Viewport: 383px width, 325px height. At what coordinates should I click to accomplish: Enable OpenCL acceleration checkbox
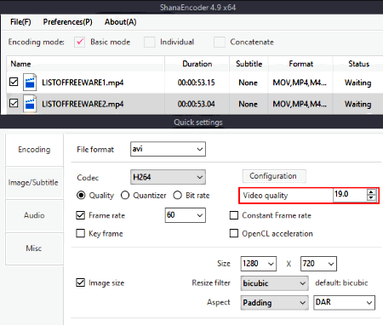(x=234, y=233)
